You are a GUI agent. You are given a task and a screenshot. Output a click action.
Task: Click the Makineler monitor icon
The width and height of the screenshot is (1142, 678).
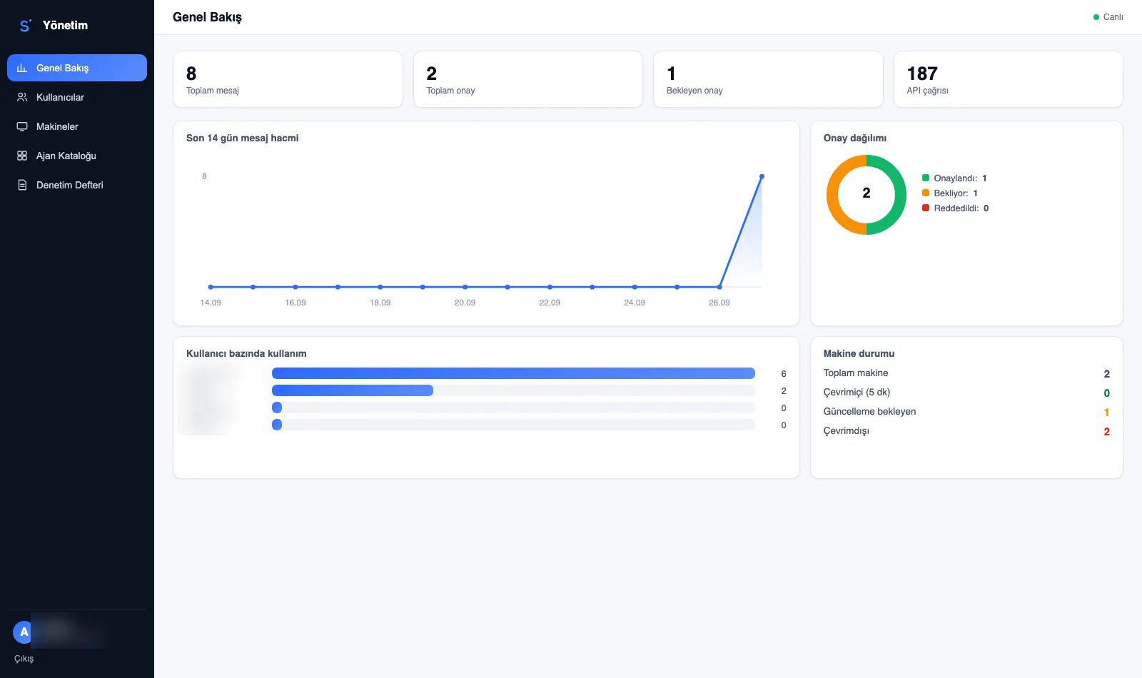pyautogui.click(x=22, y=126)
